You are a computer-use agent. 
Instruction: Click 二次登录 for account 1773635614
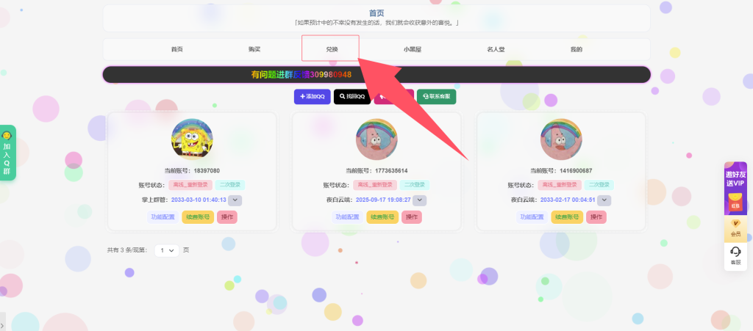click(x=414, y=185)
